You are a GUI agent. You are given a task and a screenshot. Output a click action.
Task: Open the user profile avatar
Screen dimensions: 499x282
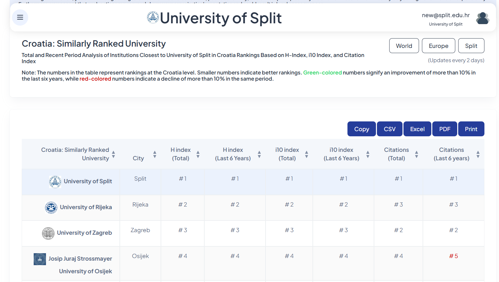pos(482,18)
